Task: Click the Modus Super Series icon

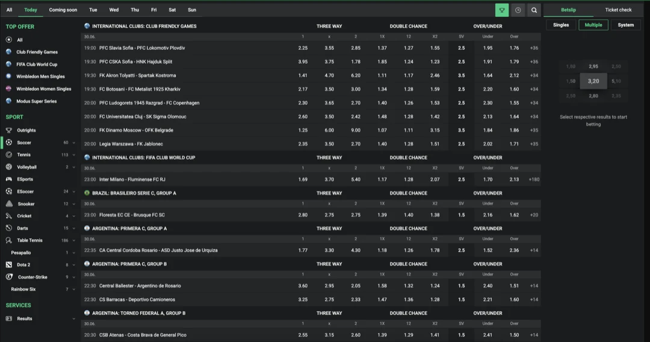Action: [x=8, y=101]
